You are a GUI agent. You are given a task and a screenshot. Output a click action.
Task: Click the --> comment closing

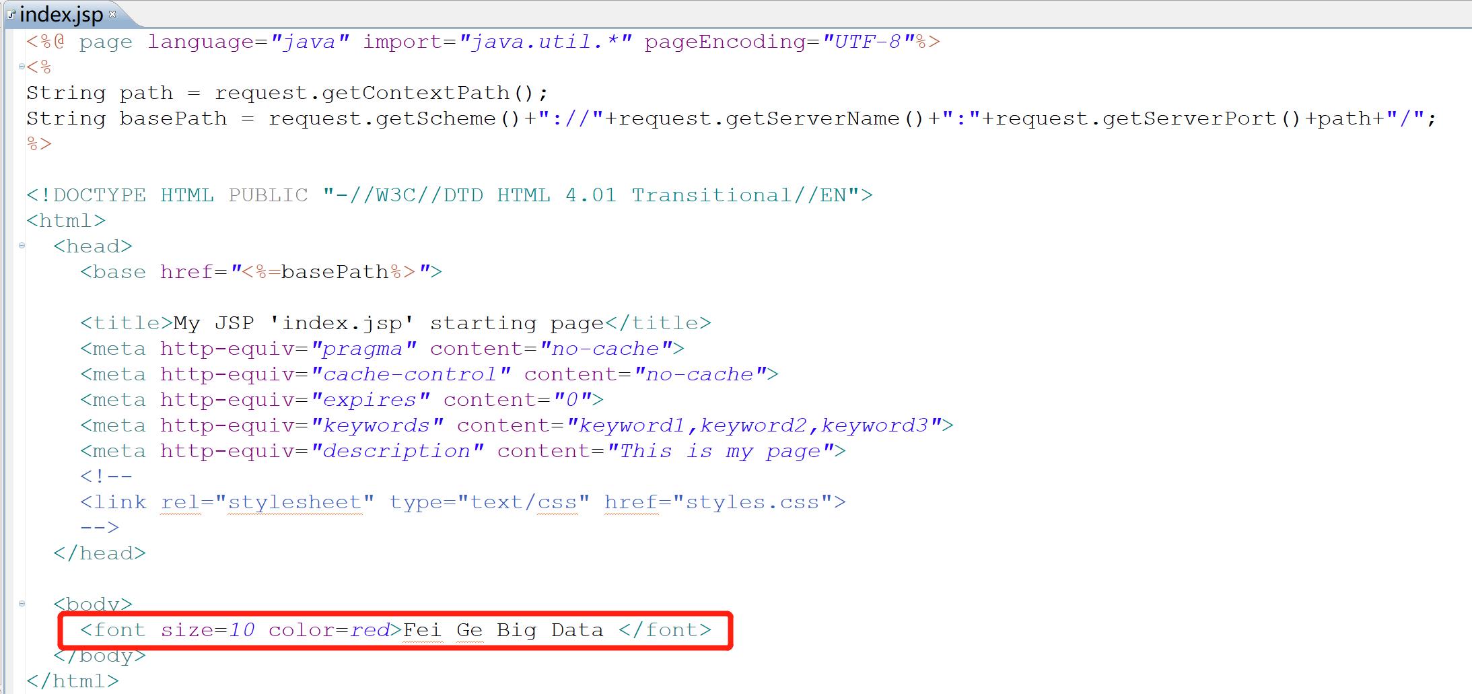[x=100, y=528]
